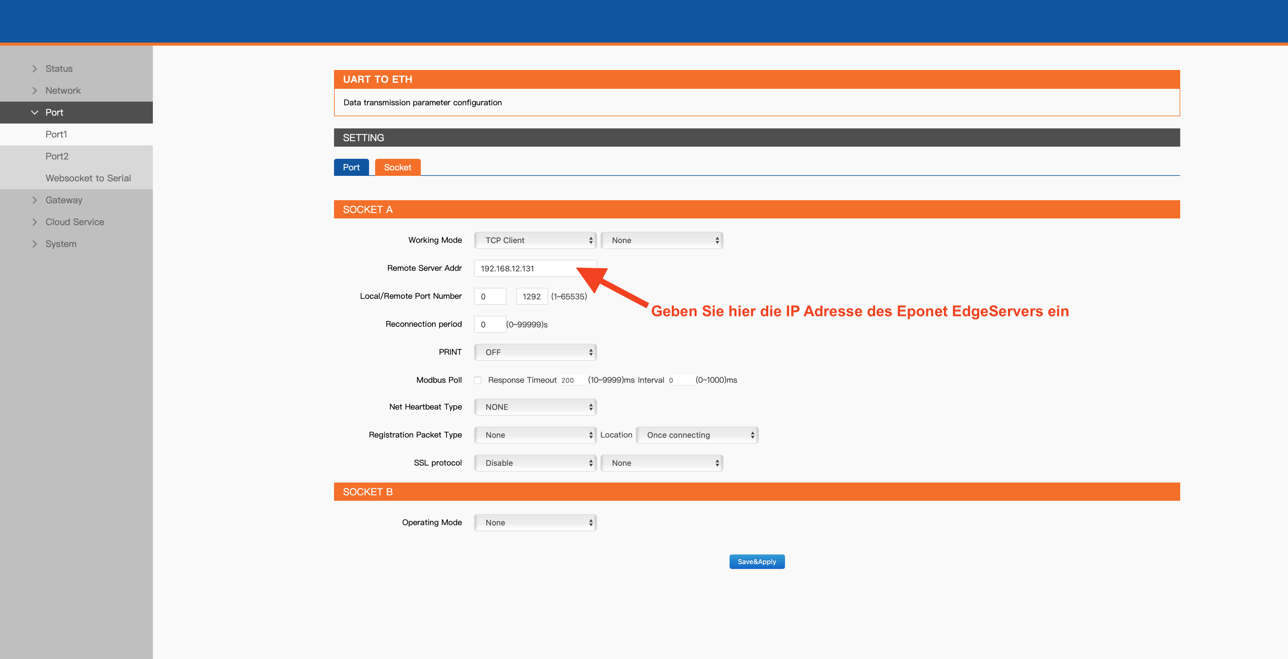Image resolution: width=1288 pixels, height=659 pixels.
Task: Enable the Modbus Poll checkbox
Action: click(478, 380)
